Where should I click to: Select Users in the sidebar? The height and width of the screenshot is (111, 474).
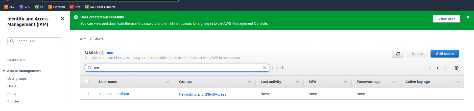pos(12,86)
